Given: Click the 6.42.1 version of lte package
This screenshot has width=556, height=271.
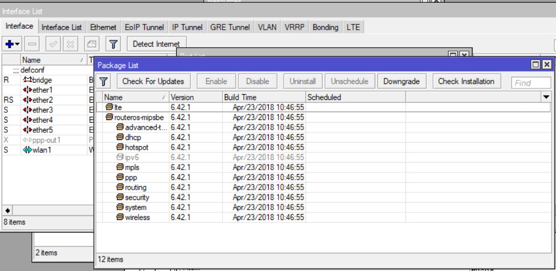Looking at the screenshot, I should tap(180, 107).
